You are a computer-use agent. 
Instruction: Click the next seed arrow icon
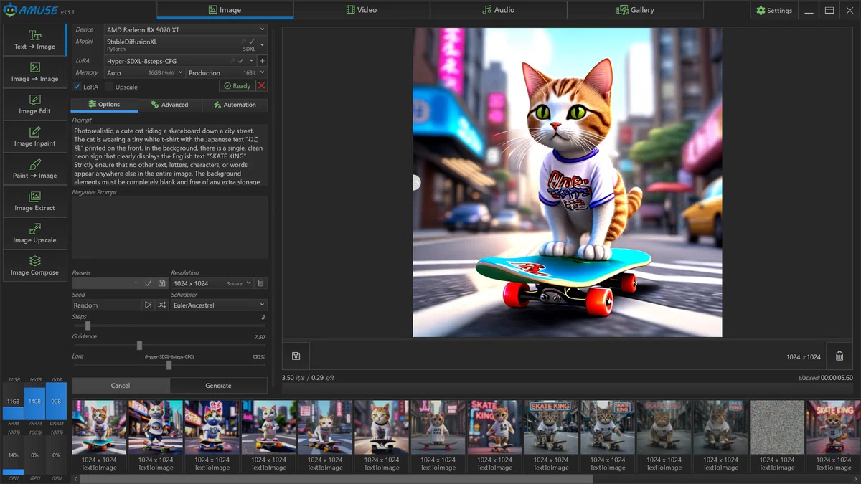click(149, 305)
